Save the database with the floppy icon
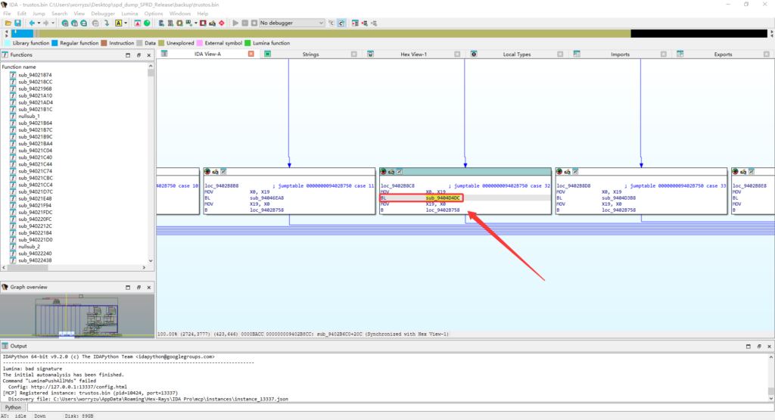Image resolution: width=775 pixels, height=420 pixels. [18, 23]
